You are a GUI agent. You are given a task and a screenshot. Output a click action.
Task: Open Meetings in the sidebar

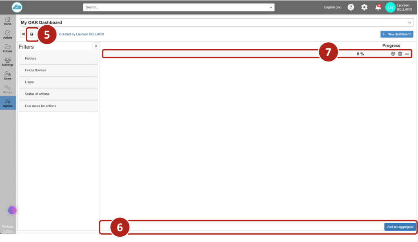(8, 62)
